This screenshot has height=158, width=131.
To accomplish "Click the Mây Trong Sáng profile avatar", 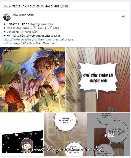I will (x=7, y=17).
